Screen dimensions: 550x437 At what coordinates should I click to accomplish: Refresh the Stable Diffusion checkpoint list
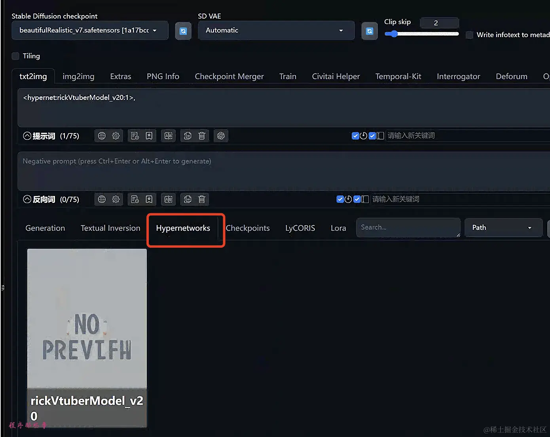(x=183, y=31)
